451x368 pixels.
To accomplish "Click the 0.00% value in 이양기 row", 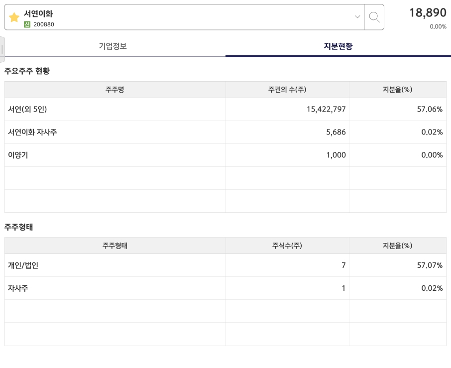I will tap(432, 155).
